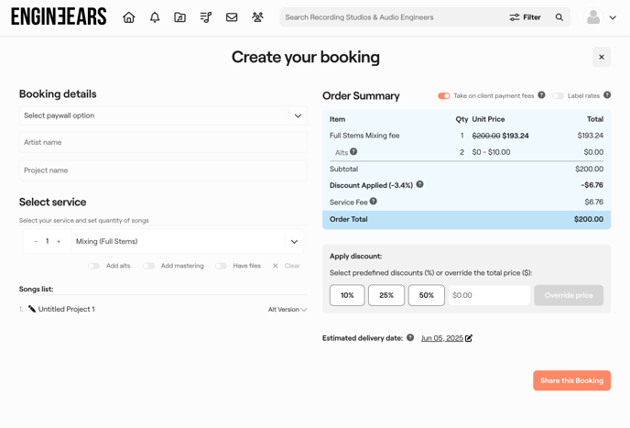This screenshot has width=630, height=428.
Task: Enable the Label rates switch
Action: 558,95
